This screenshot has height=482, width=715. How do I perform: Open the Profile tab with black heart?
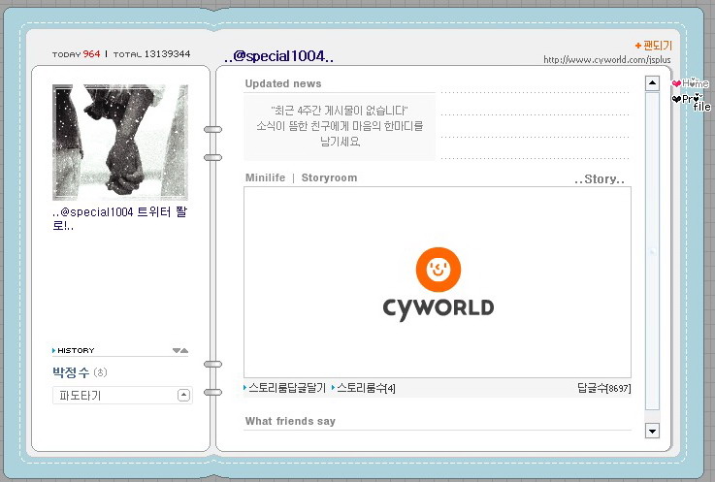coord(692,102)
